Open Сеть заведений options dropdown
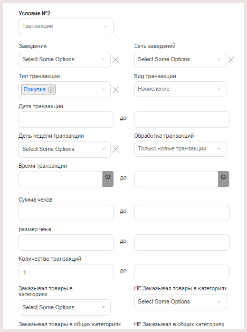Screen dimensions: 247x332 (180, 60)
